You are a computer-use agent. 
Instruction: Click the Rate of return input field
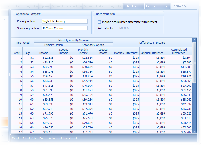point(124,28)
